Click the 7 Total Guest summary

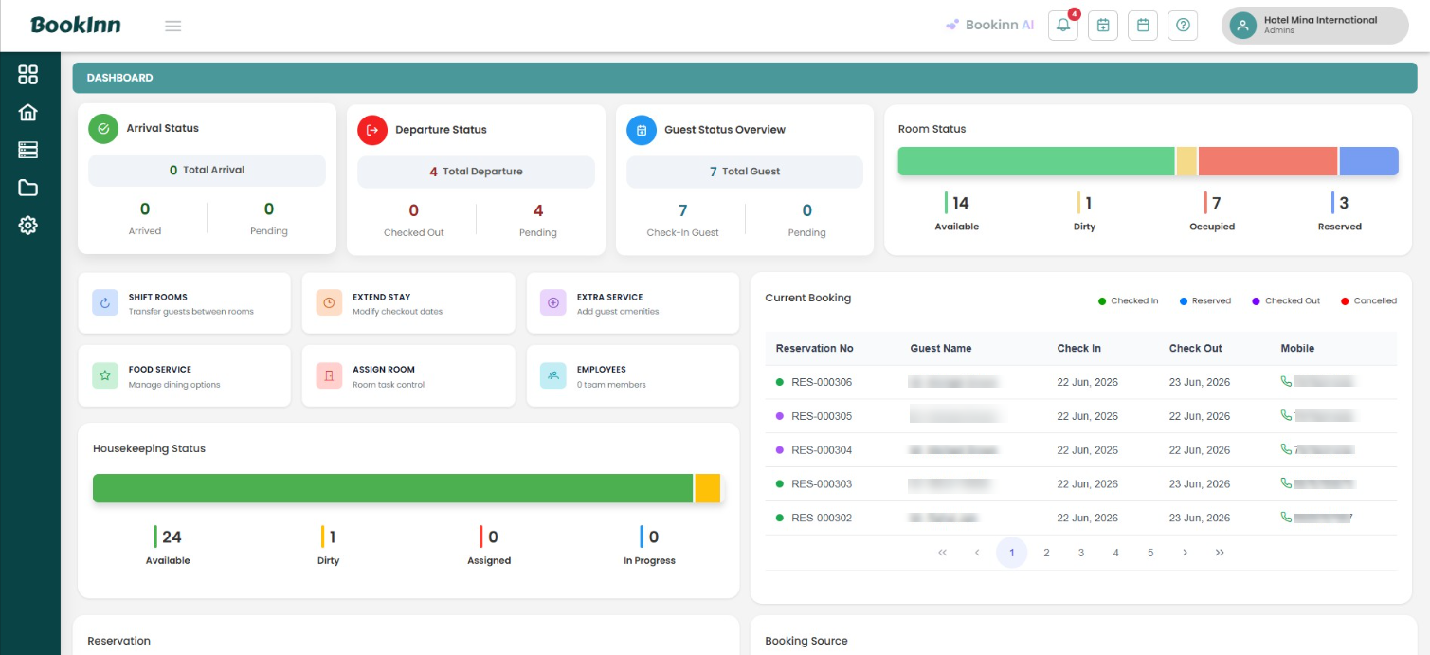click(745, 172)
